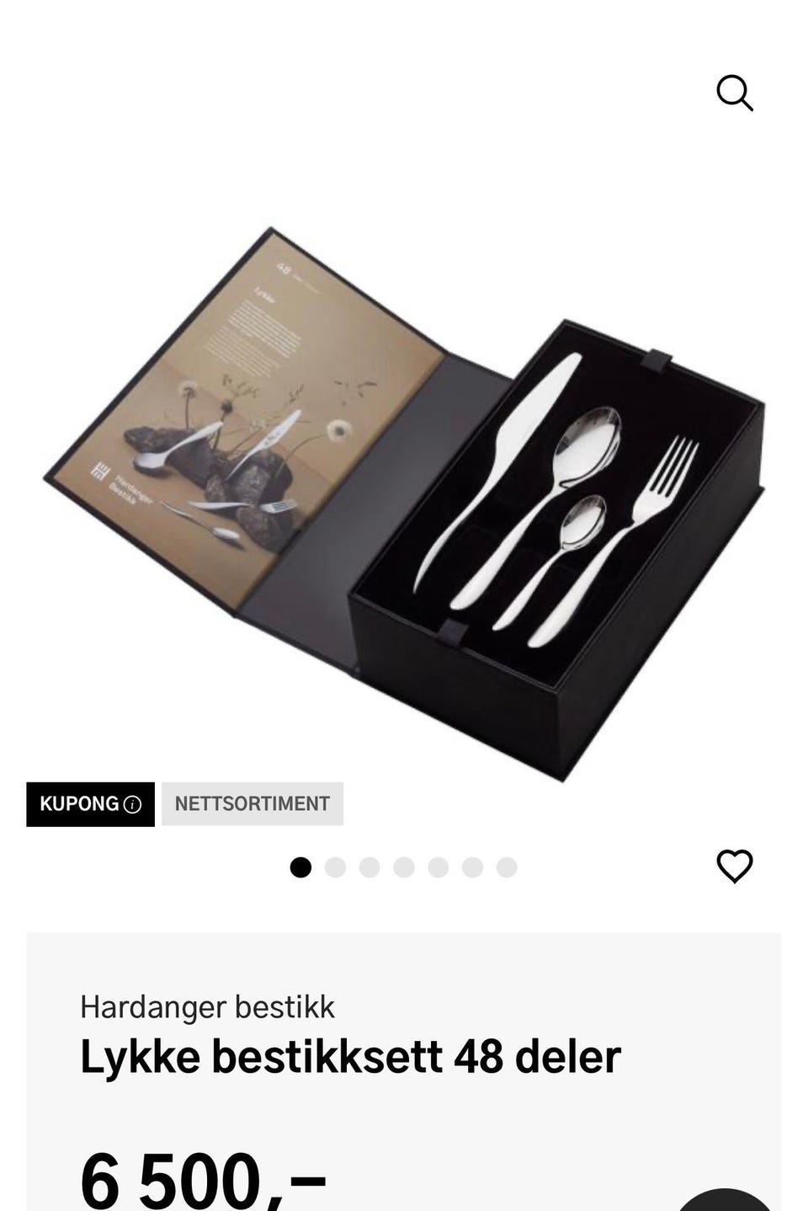Jump to the fifth carousel dot
The height and width of the screenshot is (1211, 808).
coord(438,867)
